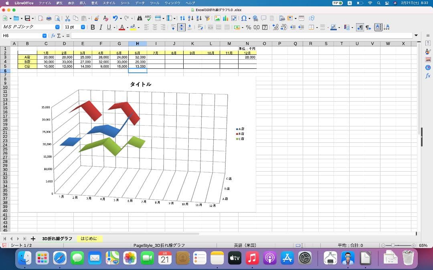
Task: Insert chart using the chart icon
Action: click(x=225, y=18)
